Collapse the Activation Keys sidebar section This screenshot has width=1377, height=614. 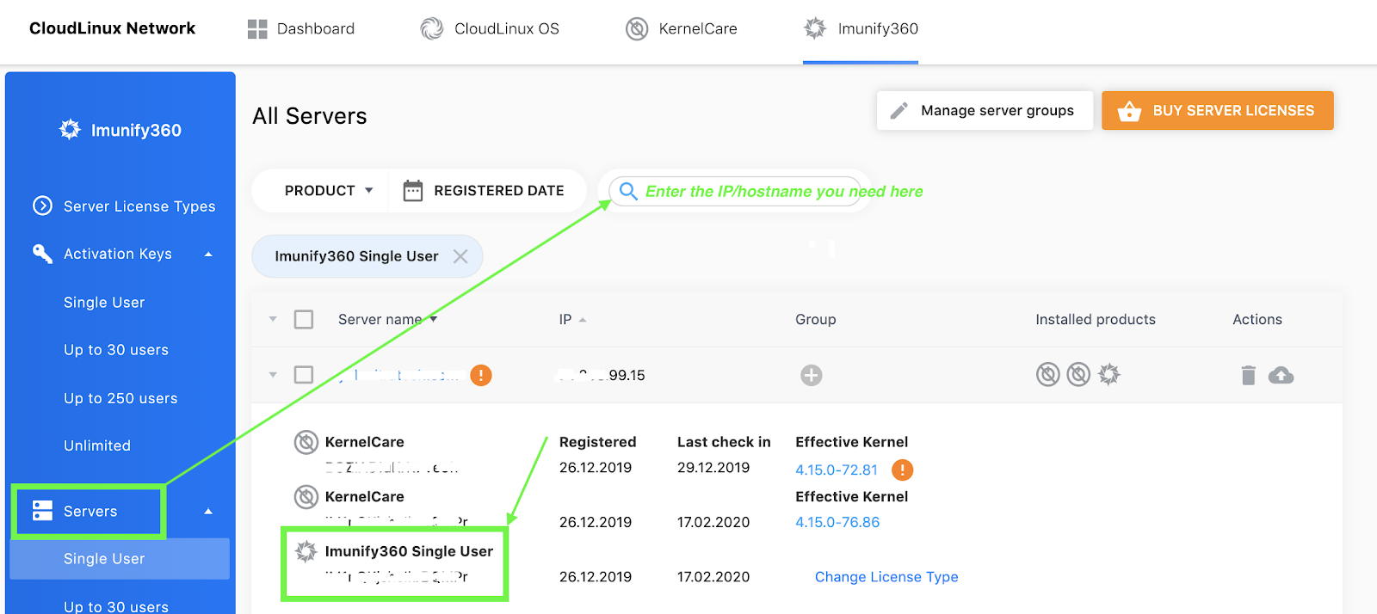[208, 255]
